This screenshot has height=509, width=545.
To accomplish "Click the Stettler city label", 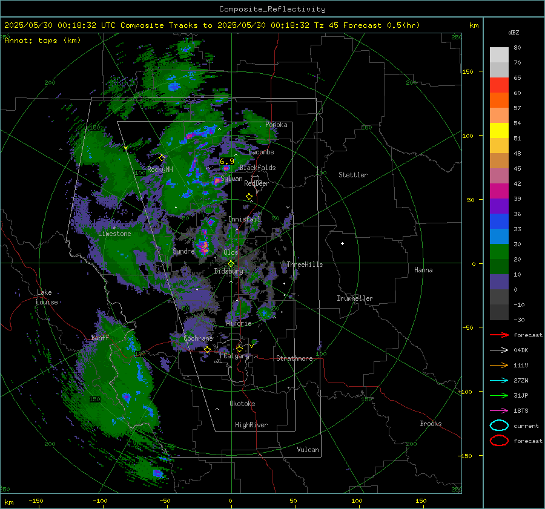I will [353, 175].
